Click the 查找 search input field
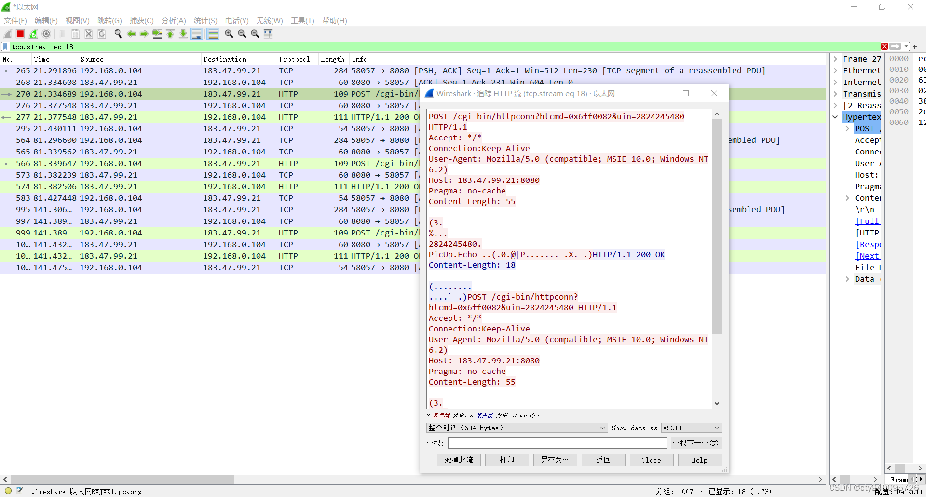The width and height of the screenshot is (926, 497). point(557,443)
